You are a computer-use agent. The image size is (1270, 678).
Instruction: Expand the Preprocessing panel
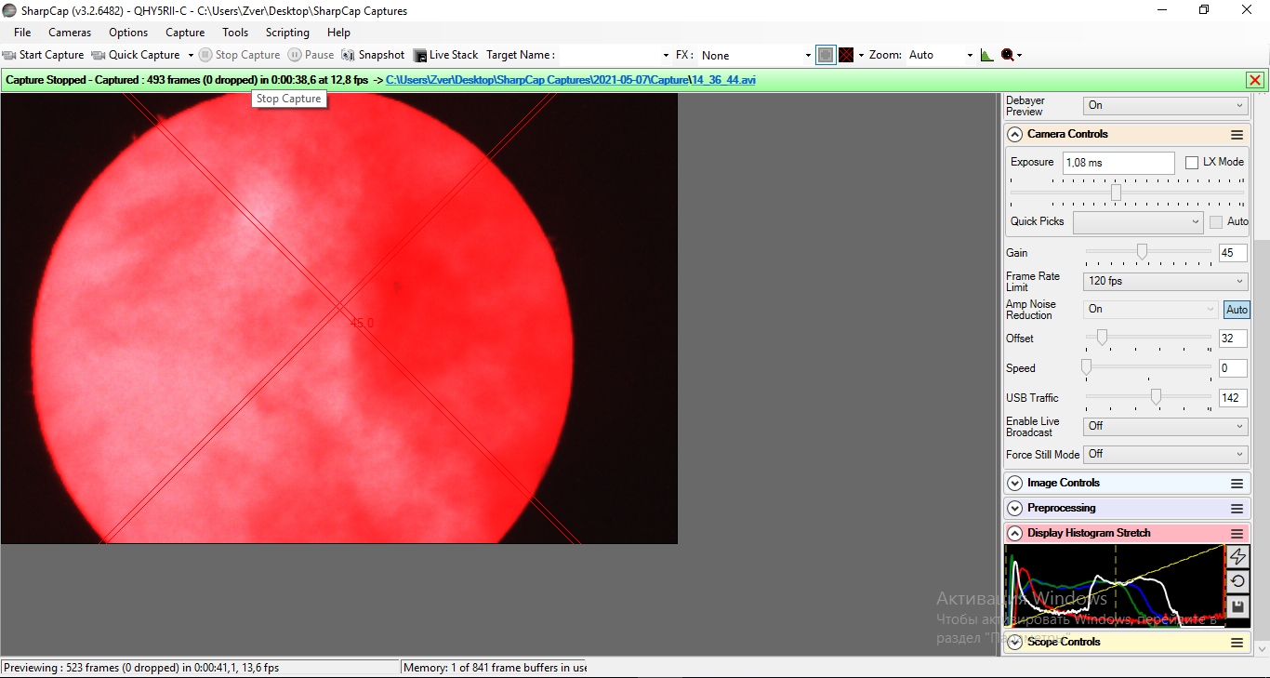coord(1015,509)
